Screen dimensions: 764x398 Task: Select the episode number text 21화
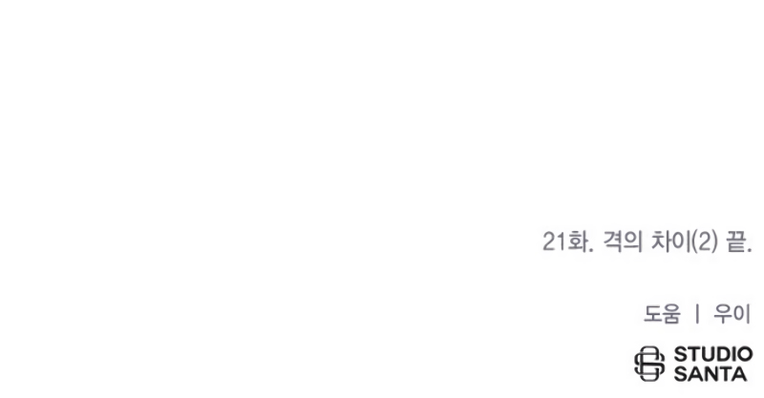(567, 241)
